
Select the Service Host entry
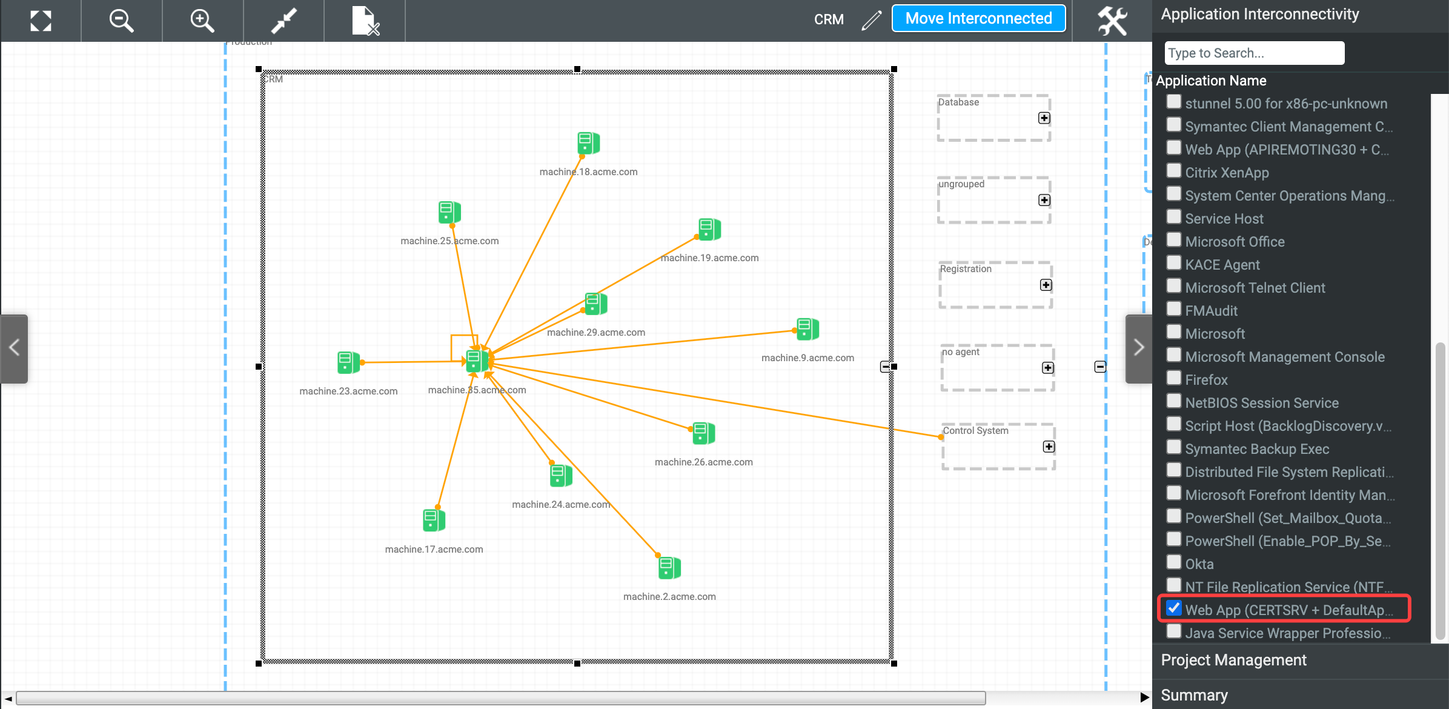click(1224, 218)
